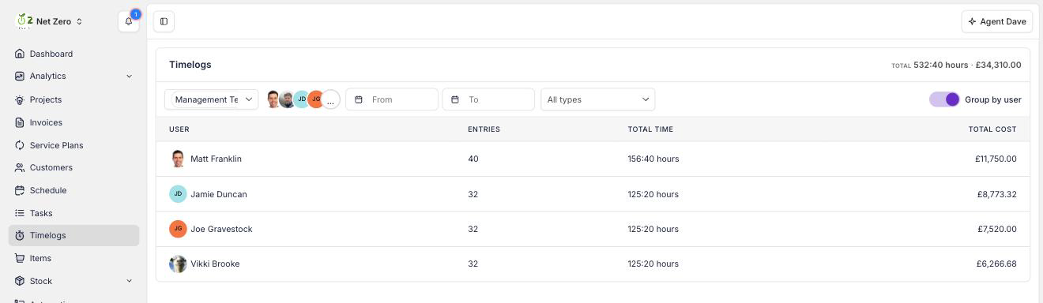The height and width of the screenshot is (303, 1043).
Task: Open Vikki Brooke row
Action: click(x=593, y=264)
